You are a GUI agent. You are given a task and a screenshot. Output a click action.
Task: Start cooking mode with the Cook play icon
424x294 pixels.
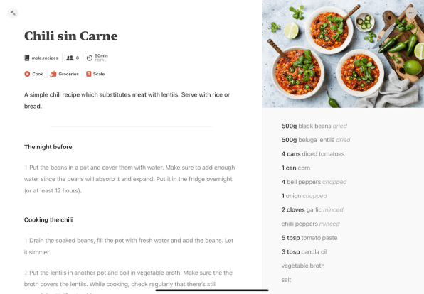(x=27, y=74)
